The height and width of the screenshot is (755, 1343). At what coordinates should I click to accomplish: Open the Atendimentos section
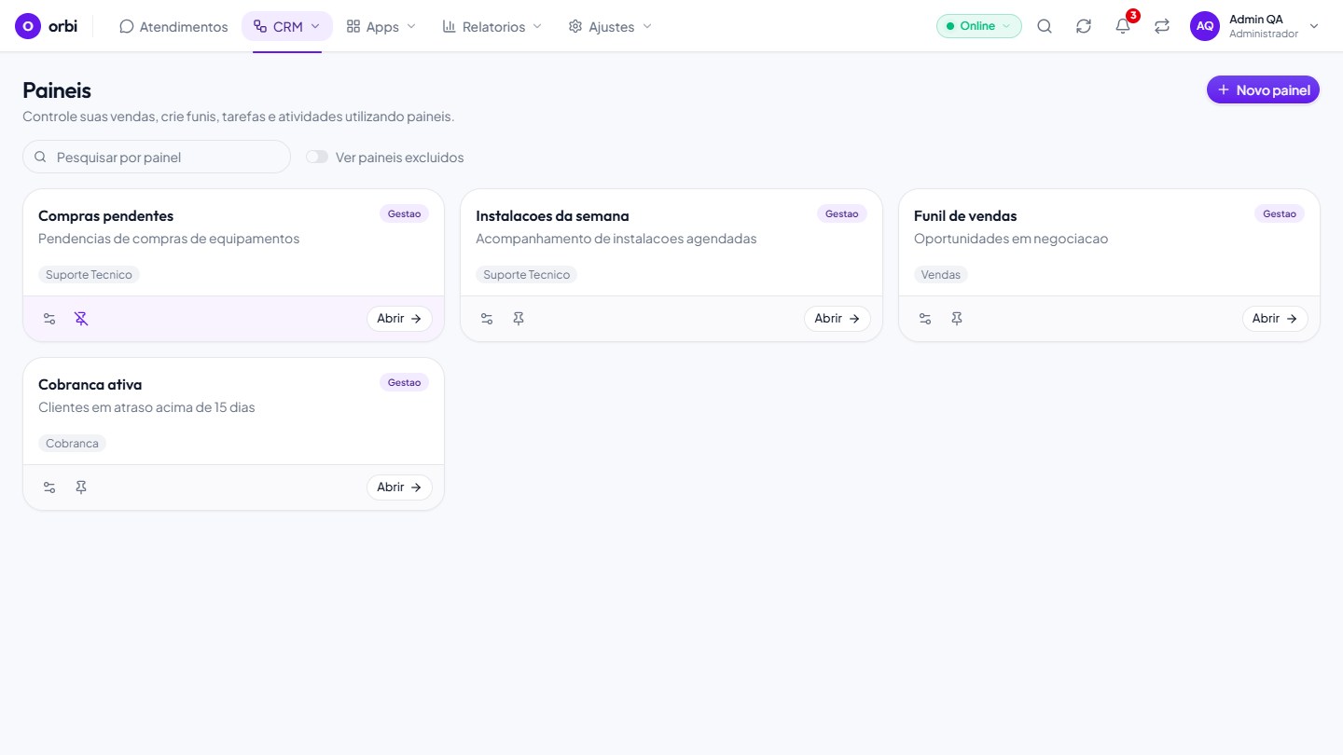[x=173, y=26]
